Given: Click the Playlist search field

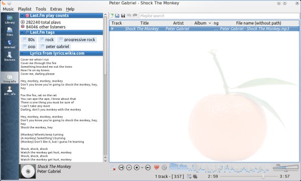Looking at the screenshot, I should [219, 16].
